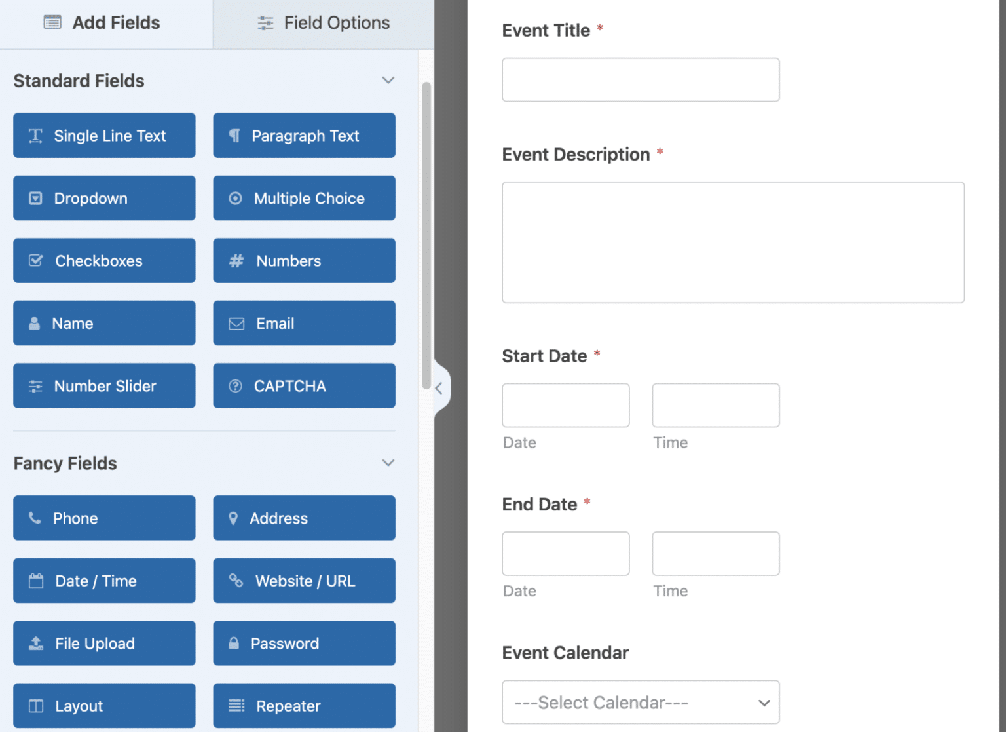This screenshot has height=732, width=1006.
Task: Insert a Date / Time field
Action: (103, 581)
